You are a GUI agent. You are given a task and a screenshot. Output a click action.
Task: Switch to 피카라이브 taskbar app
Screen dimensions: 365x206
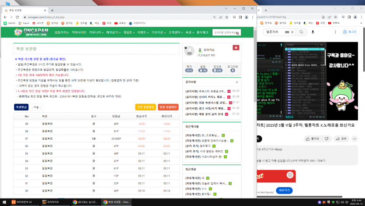(x=51, y=202)
